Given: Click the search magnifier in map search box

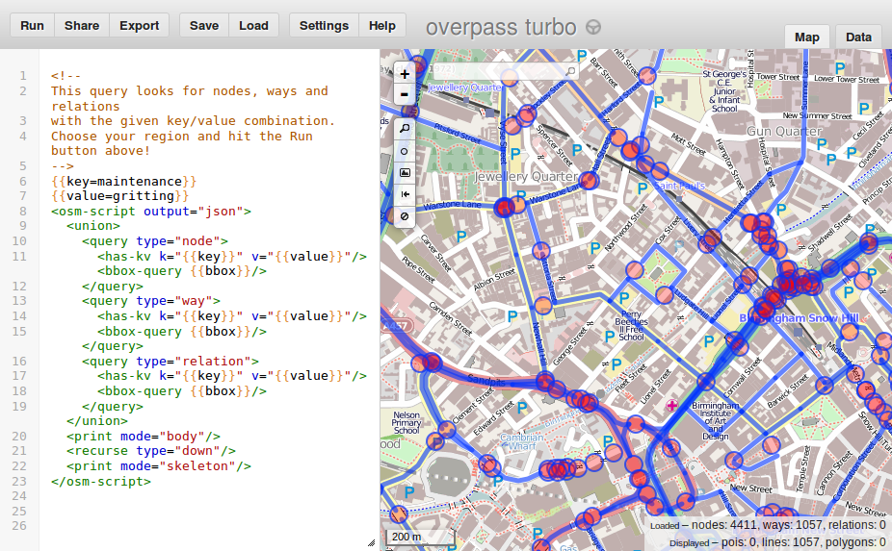Looking at the screenshot, I should click(570, 70).
